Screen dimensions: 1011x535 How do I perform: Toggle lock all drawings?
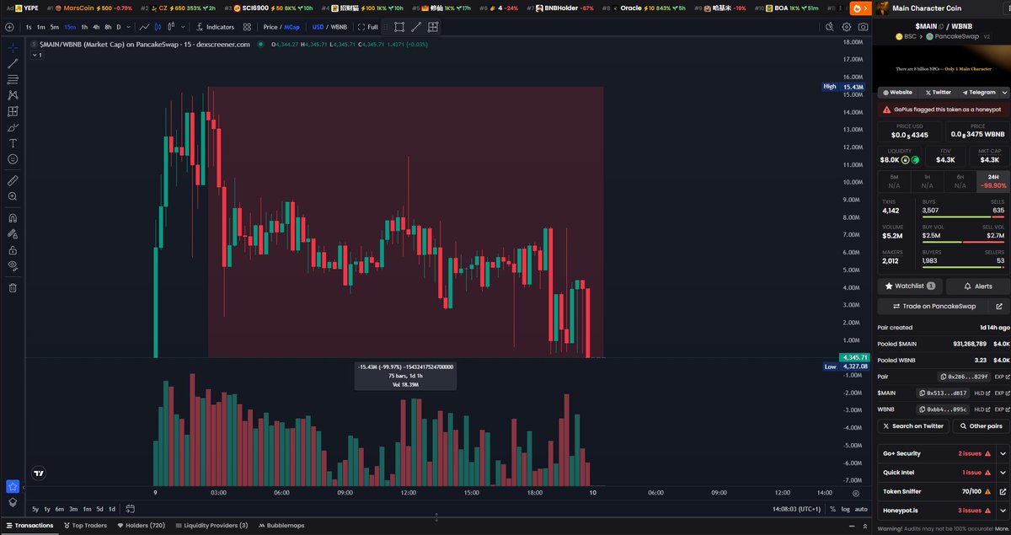click(x=13, y=250)
